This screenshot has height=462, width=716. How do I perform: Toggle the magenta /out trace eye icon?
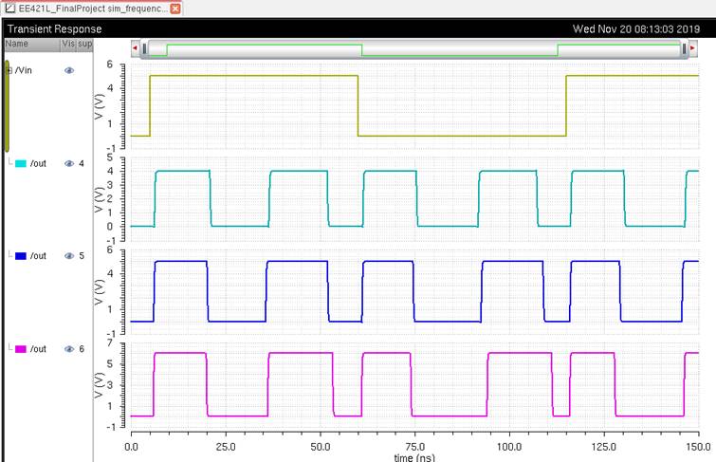pos(69,349)
